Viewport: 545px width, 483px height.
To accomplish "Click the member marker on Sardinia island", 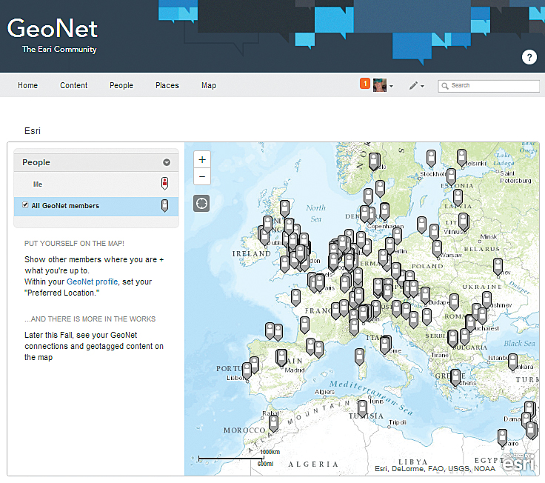I will tap(359, 357).
